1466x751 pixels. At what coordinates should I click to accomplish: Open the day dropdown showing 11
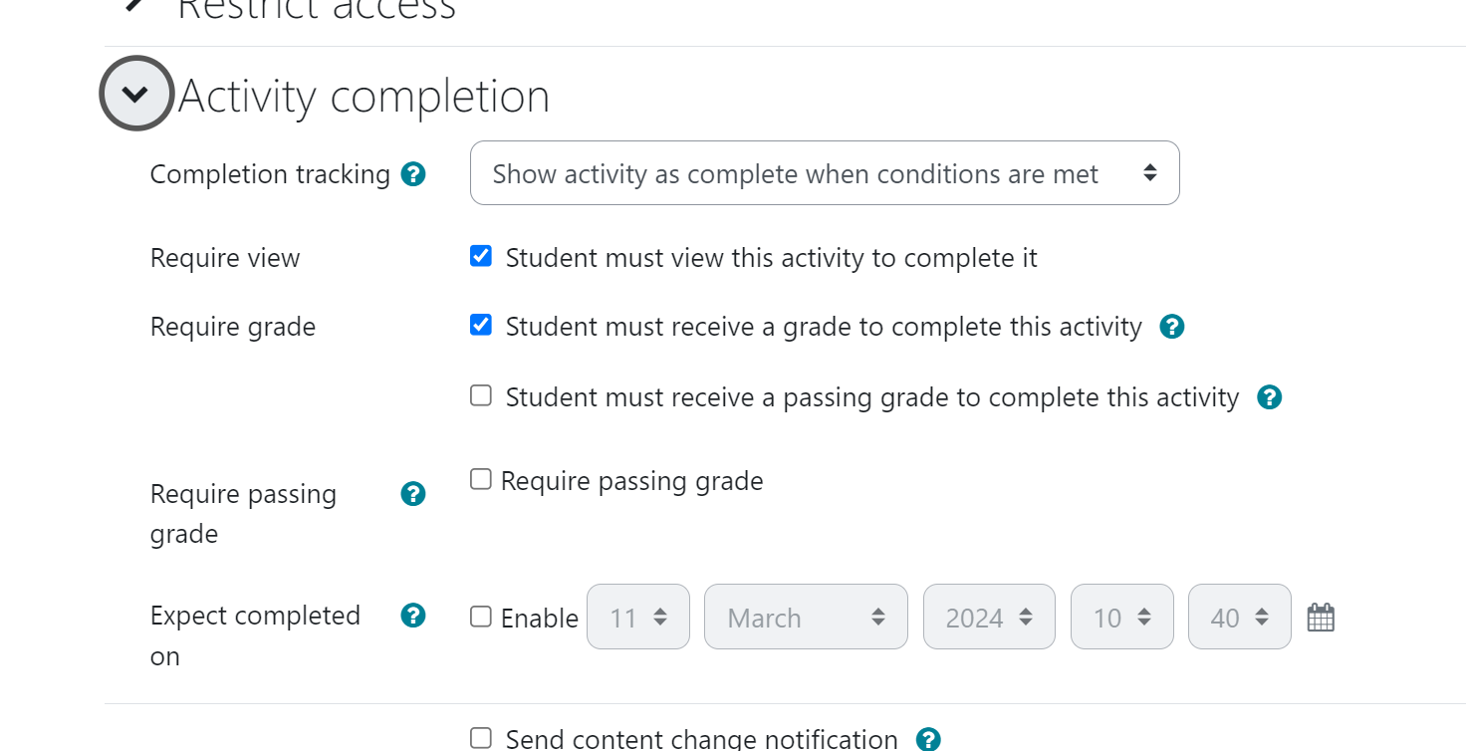(638, 617)
